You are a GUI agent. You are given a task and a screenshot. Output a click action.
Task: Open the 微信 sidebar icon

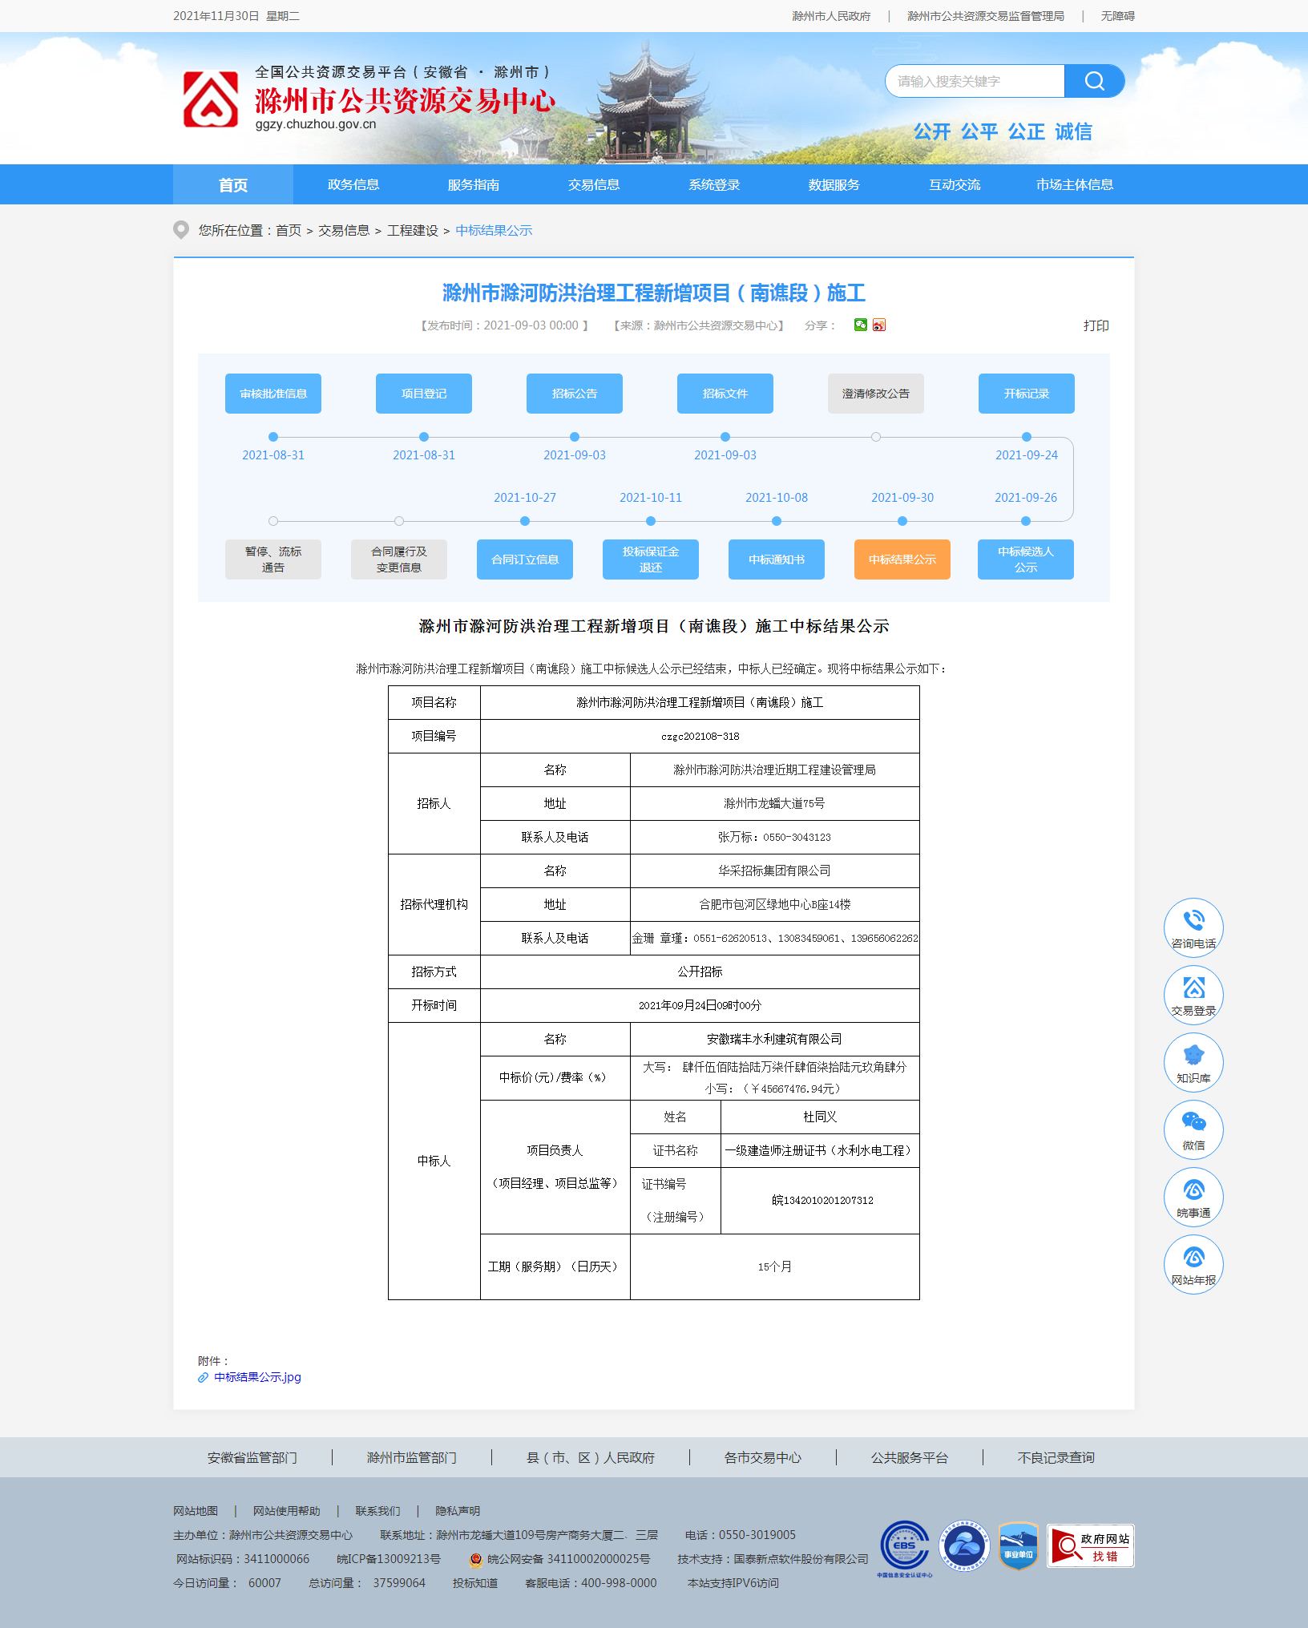click(1193, 1129)
